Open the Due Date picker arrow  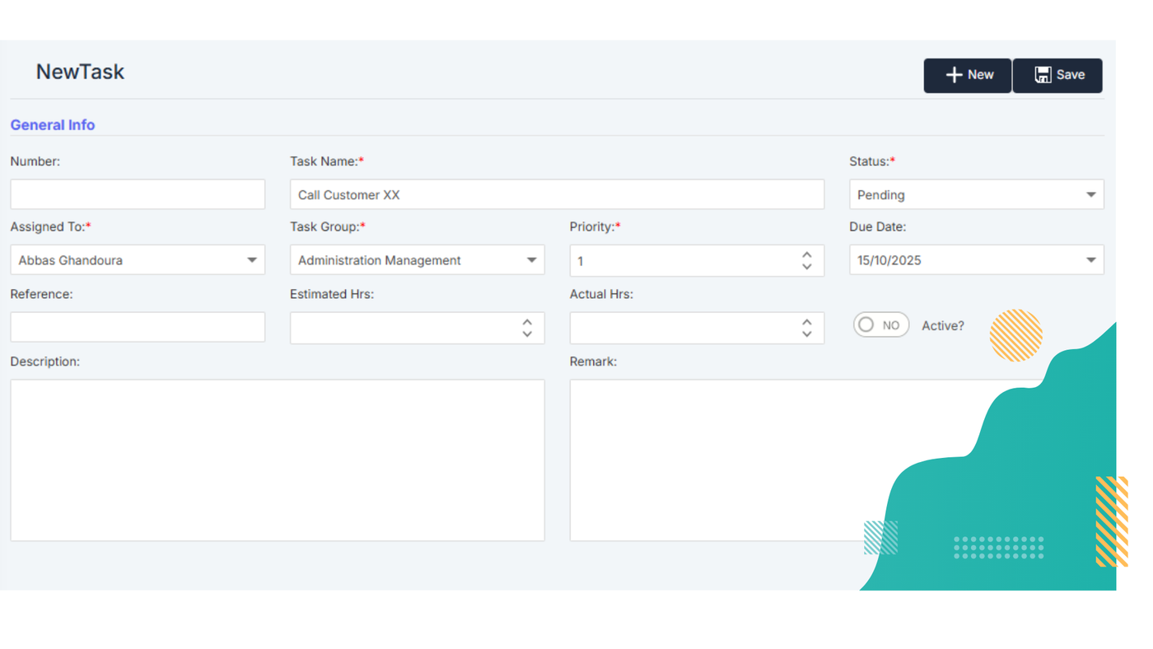[1090, 260]
